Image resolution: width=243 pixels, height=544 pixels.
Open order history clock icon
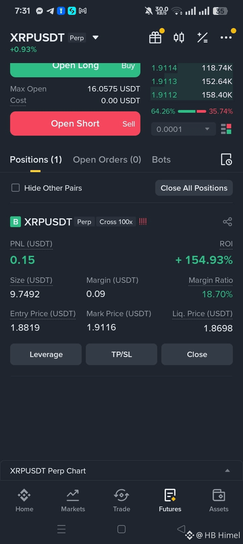pyautogui.click(x=226, y=159)
